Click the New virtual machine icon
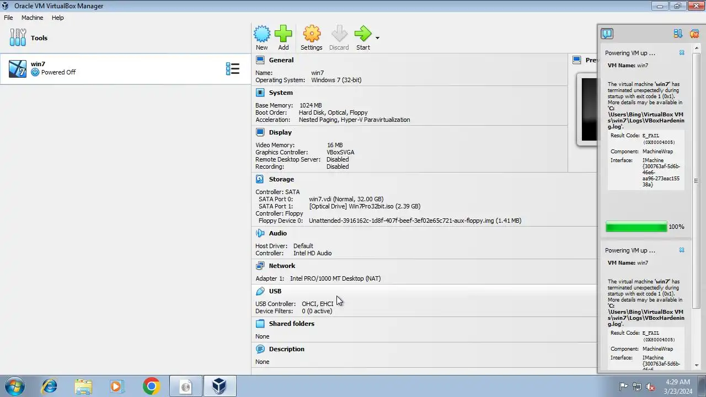This screenshot has height=397, width=706. tap(262, 34)
